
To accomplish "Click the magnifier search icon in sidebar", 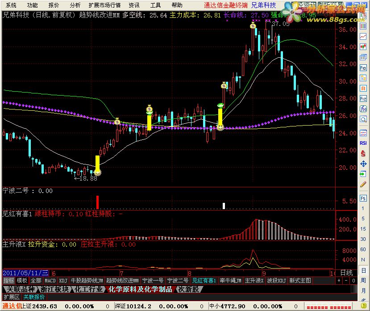I will [x=363, y=119].
